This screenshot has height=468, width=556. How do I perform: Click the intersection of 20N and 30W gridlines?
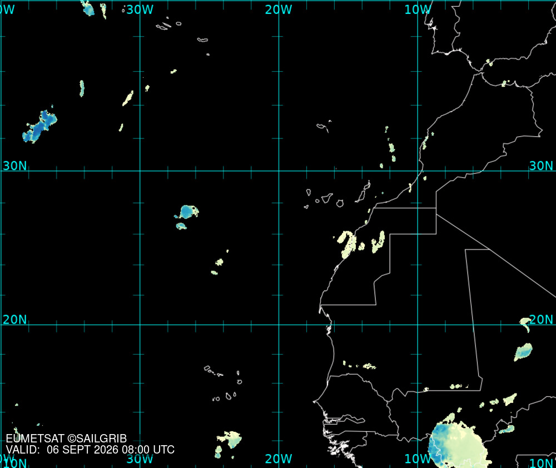pyautogui.click(x=140, y=325)
